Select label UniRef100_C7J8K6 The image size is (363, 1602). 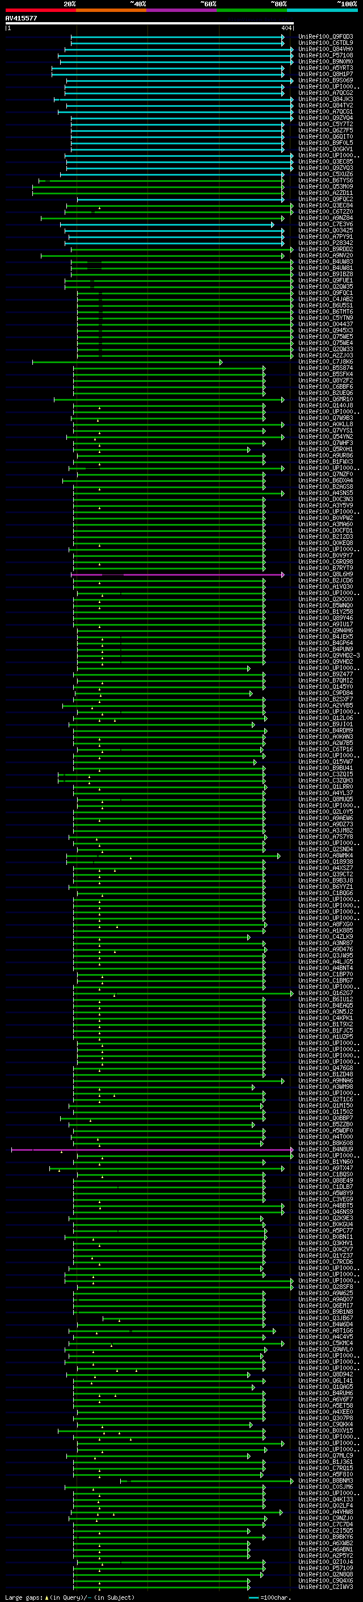pyautogui.click(x=326, y=361)
